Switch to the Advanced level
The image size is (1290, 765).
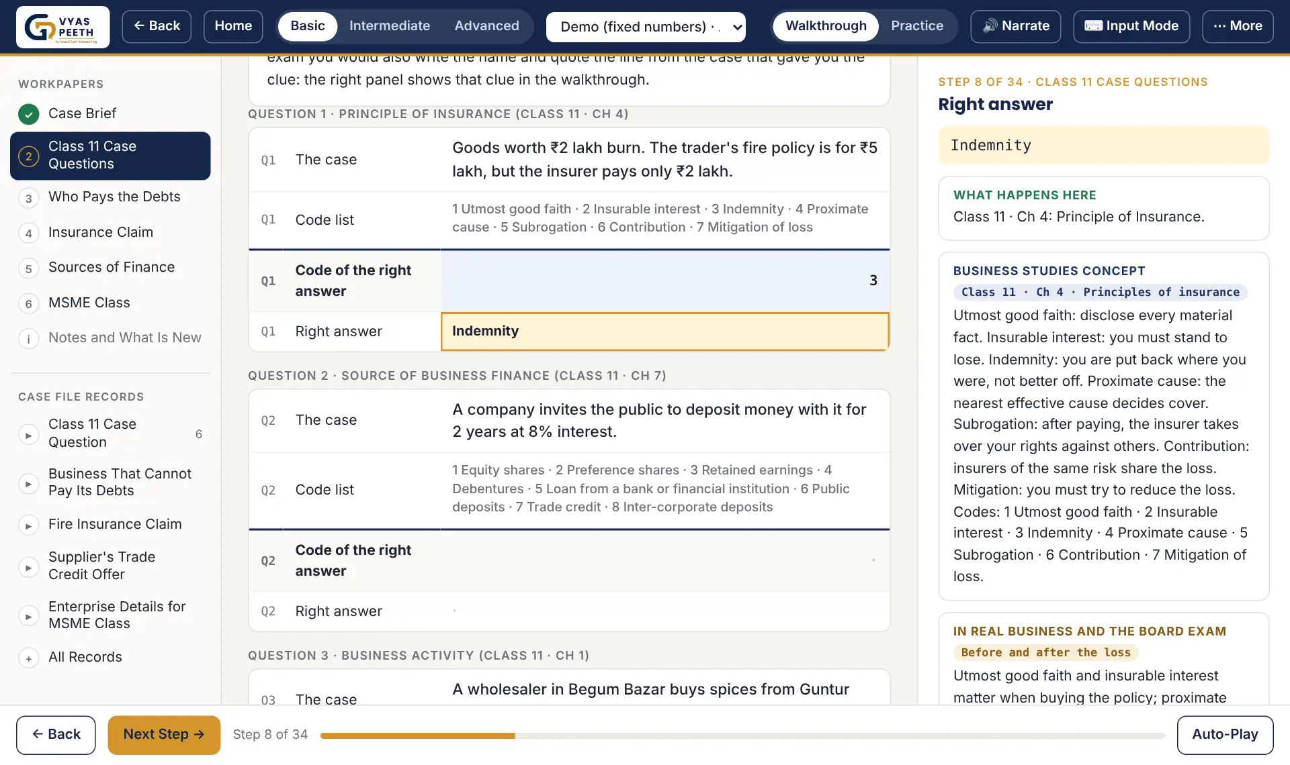coord(486,26)
